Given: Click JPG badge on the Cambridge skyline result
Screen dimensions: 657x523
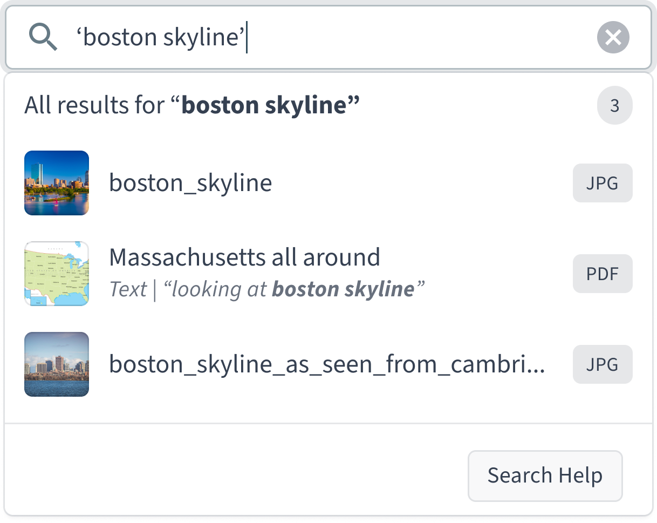Looking at the screenshot, I should pos(603,364).
